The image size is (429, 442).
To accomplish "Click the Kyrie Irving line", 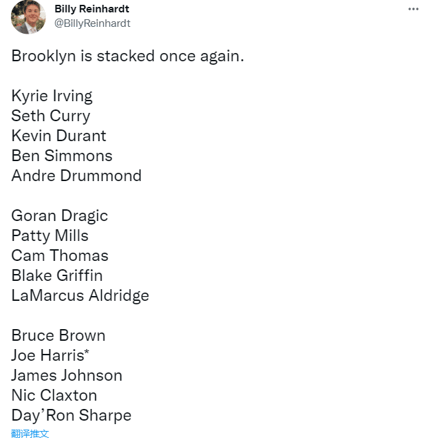I will [52, 96].
